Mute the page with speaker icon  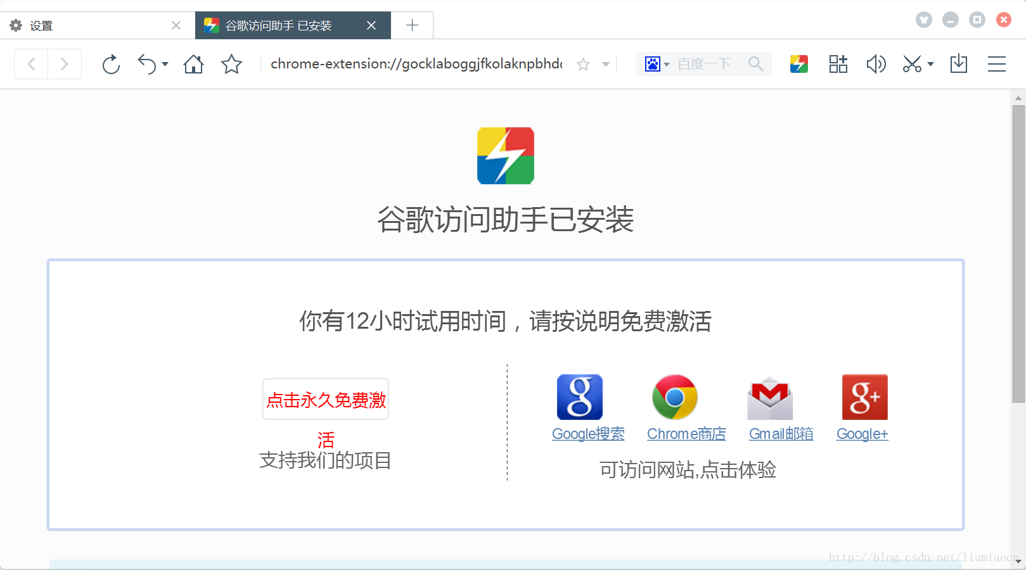point(876,64)
